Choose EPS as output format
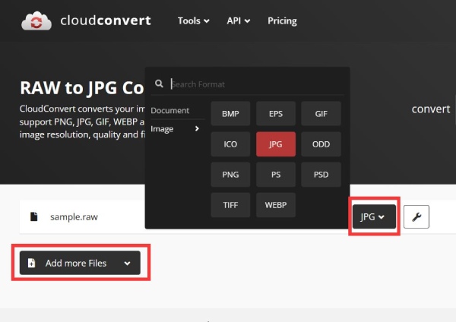The image size is (456, 322). coord(276,114)
